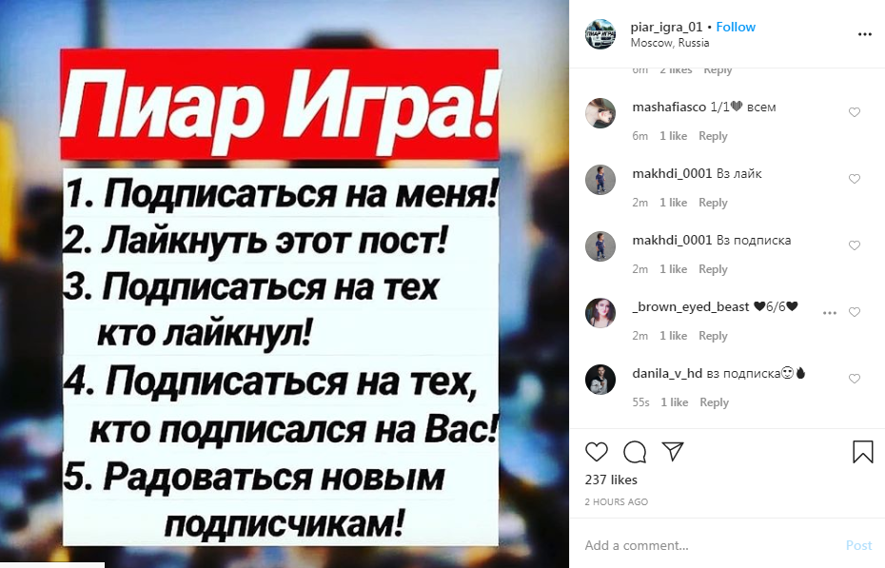Open danila_v_hd profile picture

pos(600,379)
